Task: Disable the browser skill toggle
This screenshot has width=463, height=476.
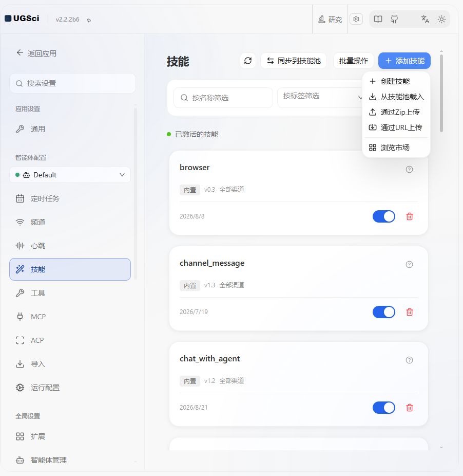Action: [384, 216]
